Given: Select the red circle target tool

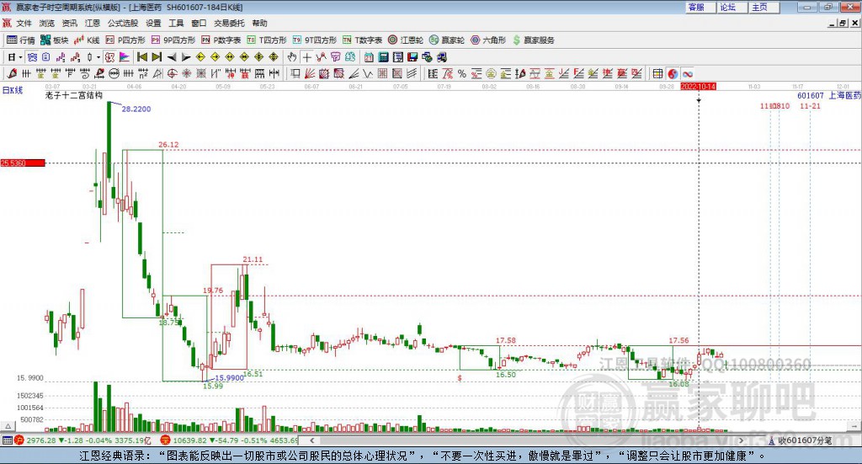Looking at the screenshot, I should coord(172,73).
